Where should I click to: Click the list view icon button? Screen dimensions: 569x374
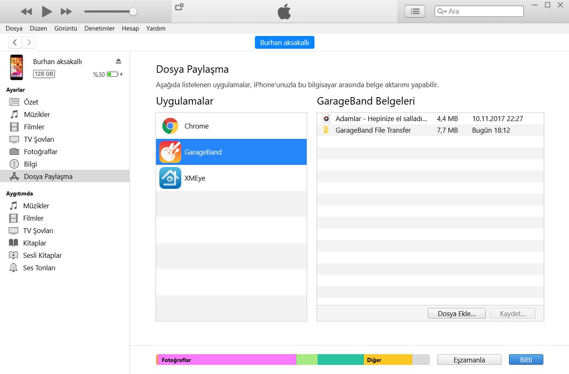coord(415,12)
